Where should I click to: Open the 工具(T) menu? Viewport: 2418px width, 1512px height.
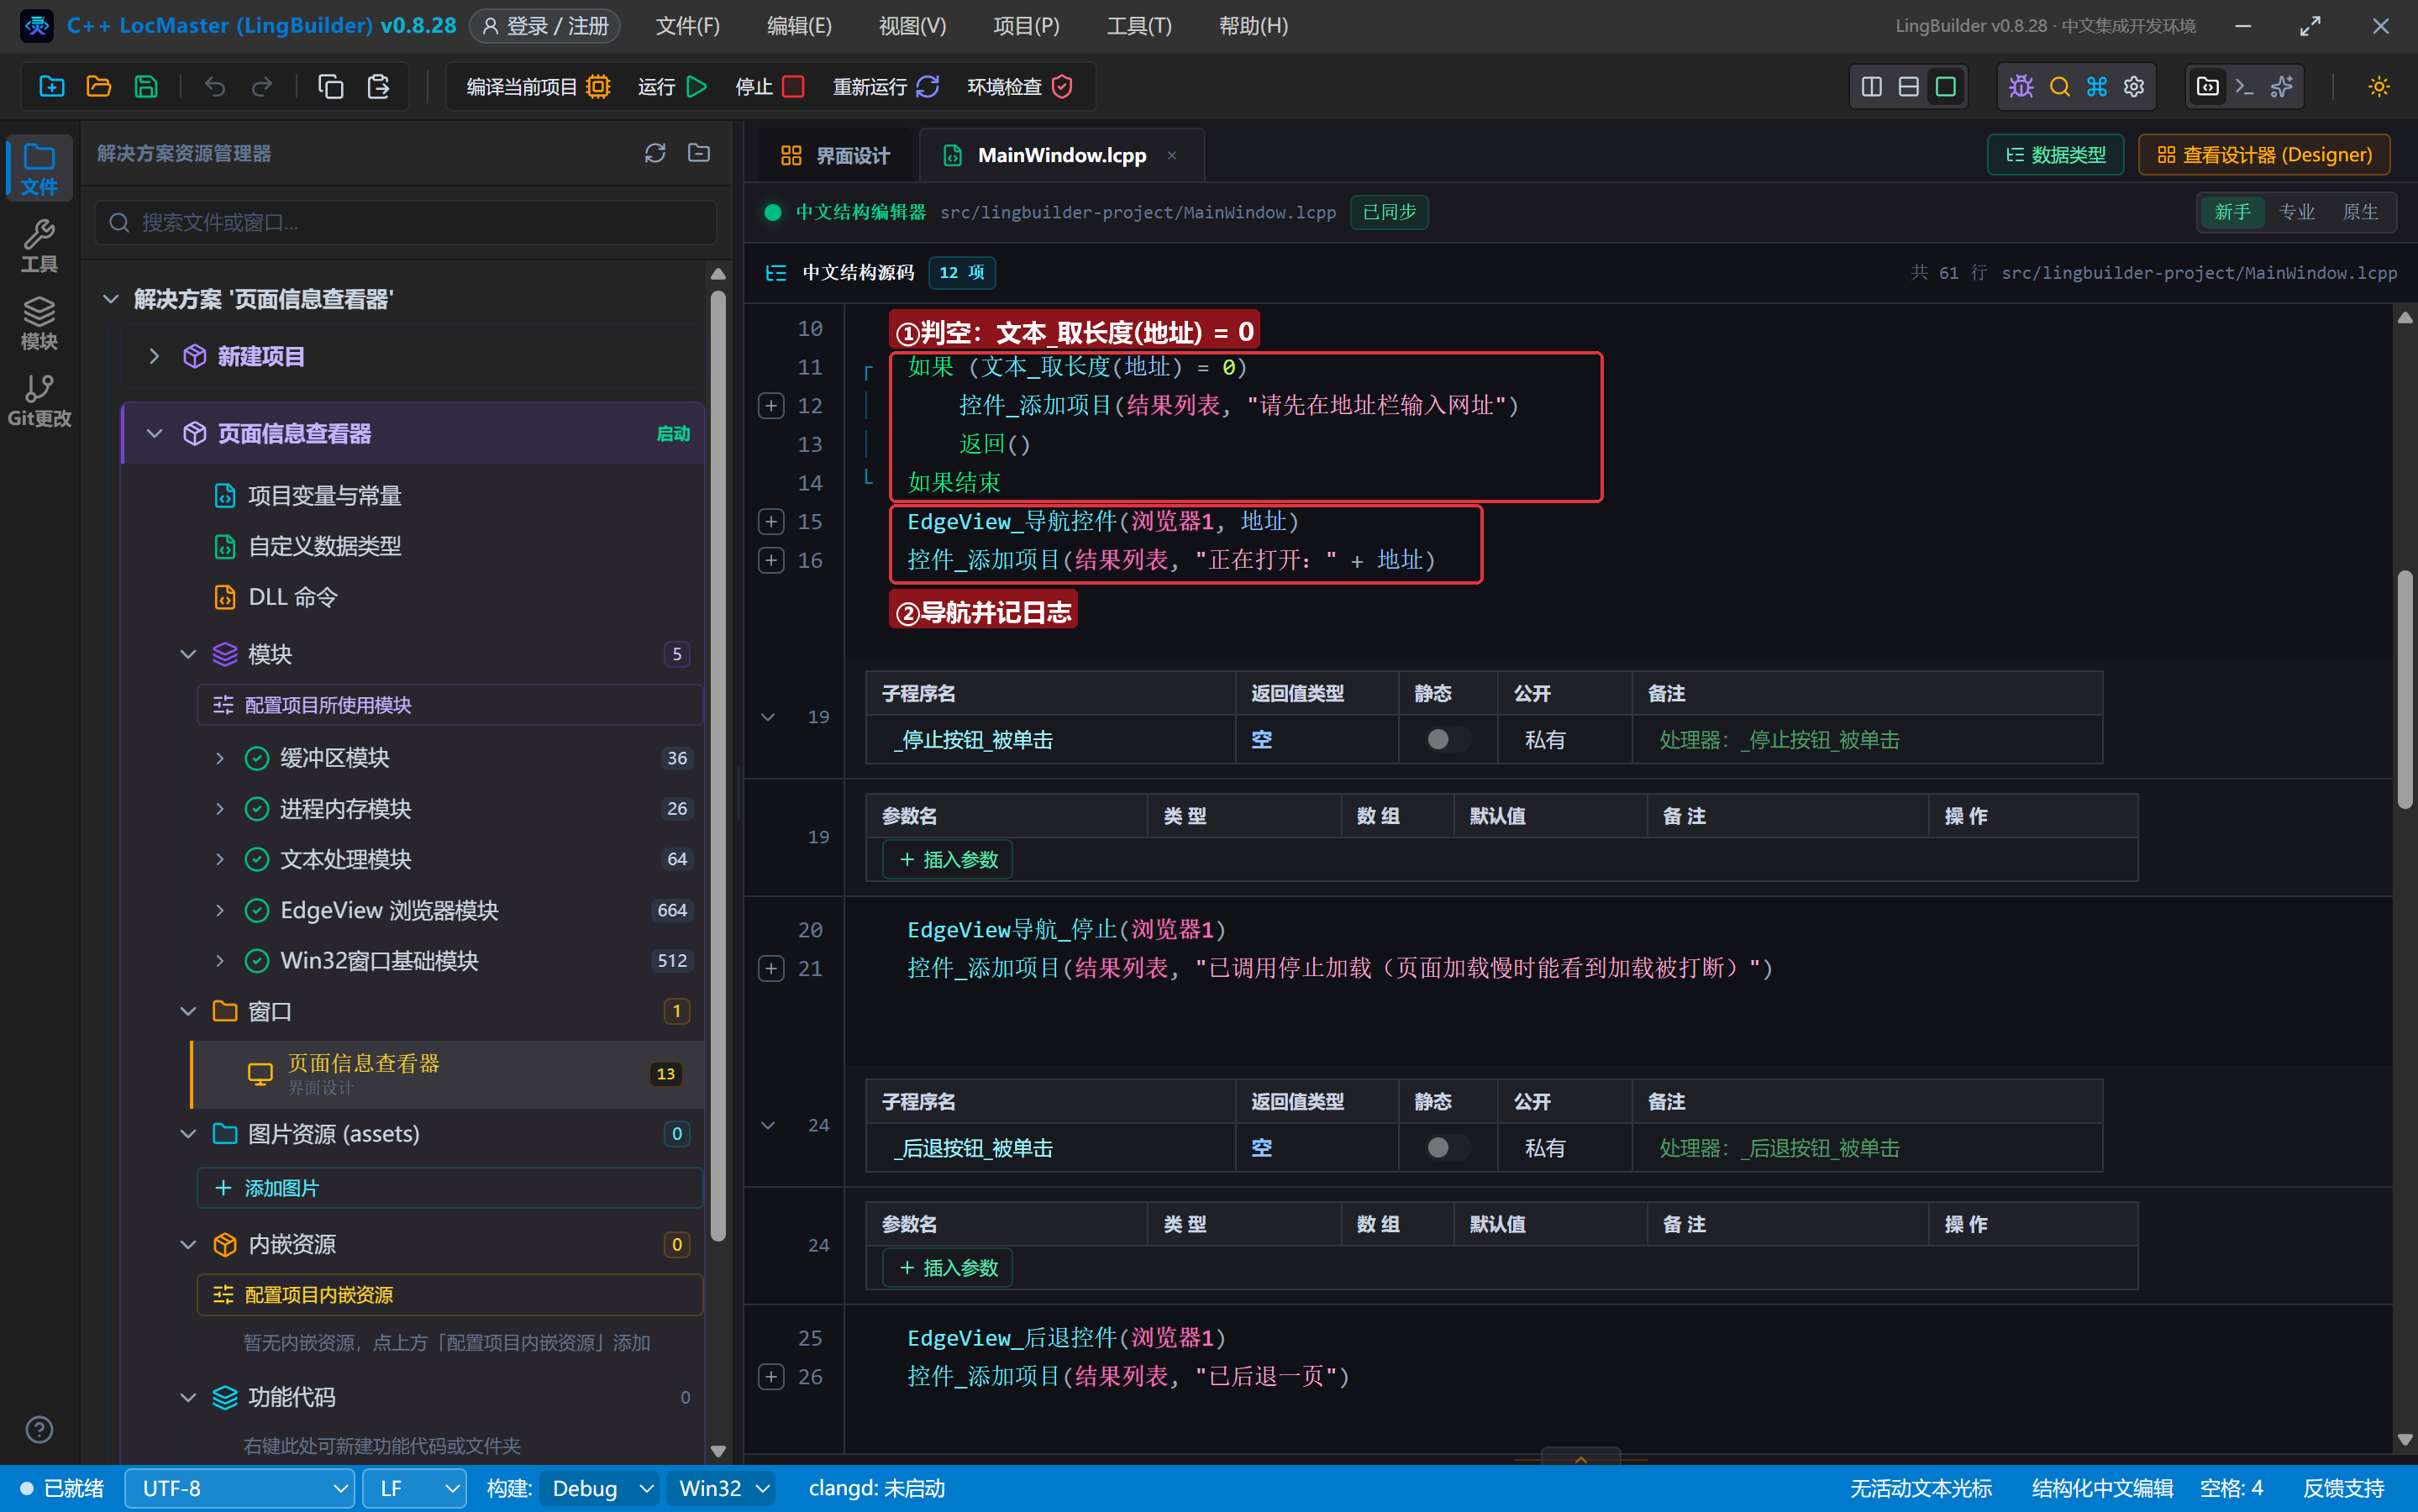coord(1139,26)
